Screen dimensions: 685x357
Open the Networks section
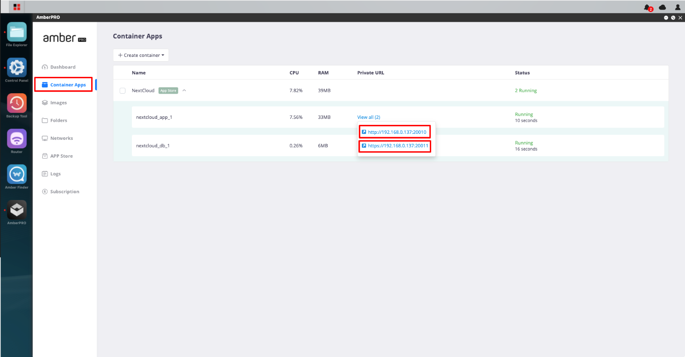pyautogui.click(x=62, y=138)
